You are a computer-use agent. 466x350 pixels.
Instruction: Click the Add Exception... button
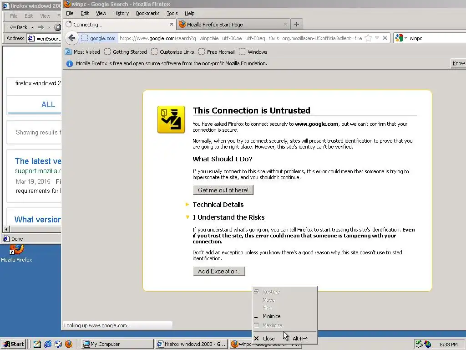pos(219,272)
